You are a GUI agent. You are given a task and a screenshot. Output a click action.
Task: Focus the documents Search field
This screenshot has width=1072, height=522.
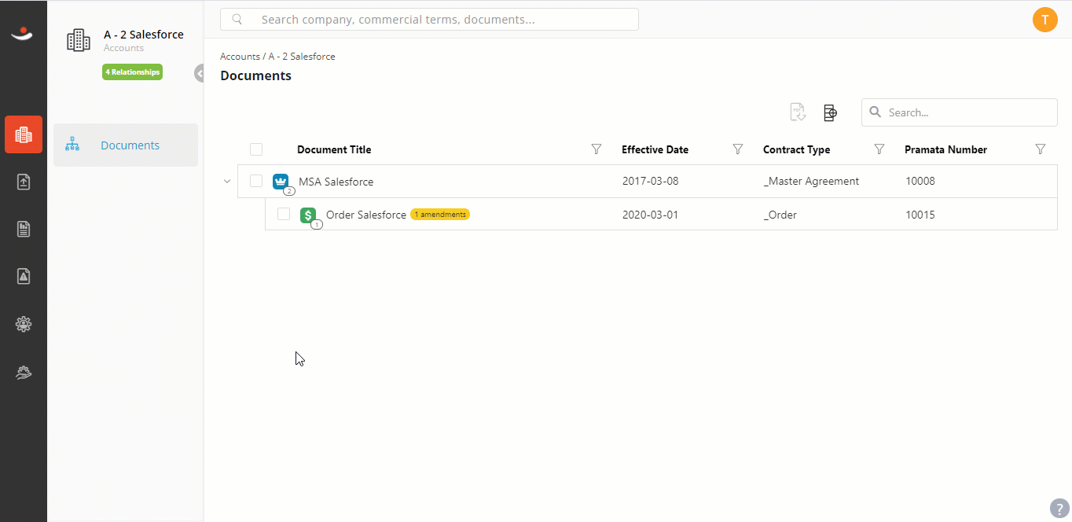click(x=960, y=112)
